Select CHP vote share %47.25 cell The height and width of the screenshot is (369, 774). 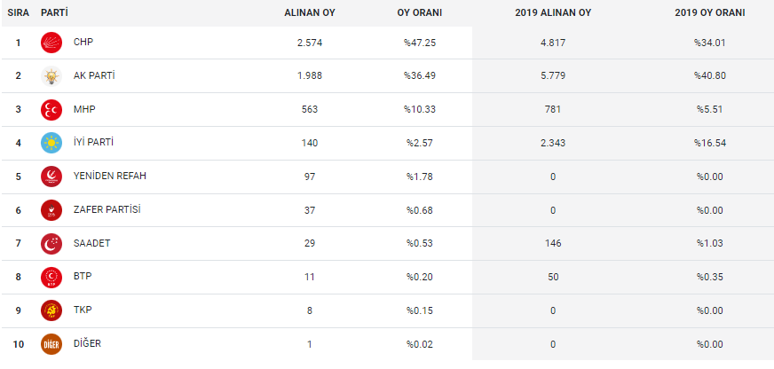420,43
